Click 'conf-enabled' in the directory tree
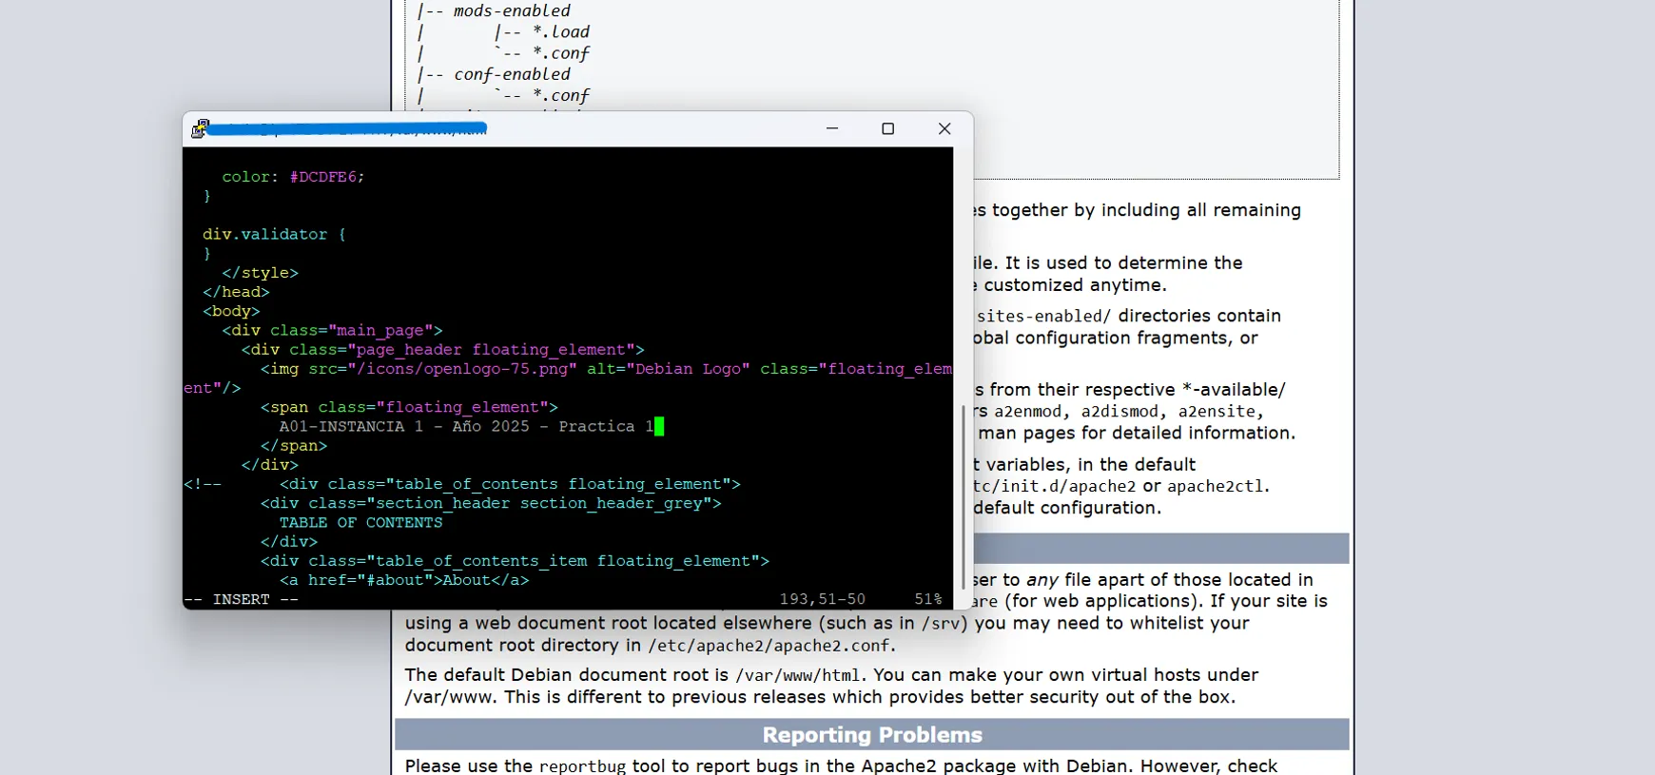The width and height of the screenshot is (1655, 775). pos(512,74)
